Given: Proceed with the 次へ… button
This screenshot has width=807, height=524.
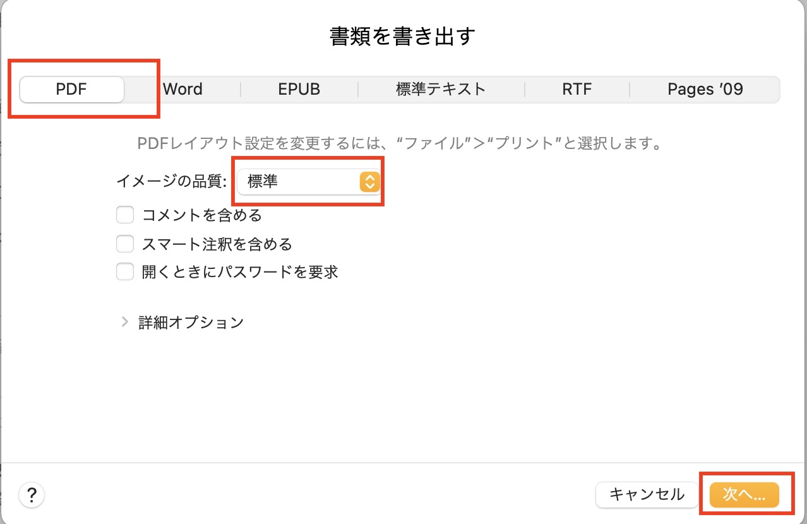Looking at the screenshot, I should click(x=744, y=495).
